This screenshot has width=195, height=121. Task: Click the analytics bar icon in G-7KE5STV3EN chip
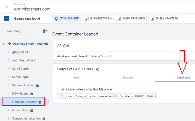click(x=87, y=19)
